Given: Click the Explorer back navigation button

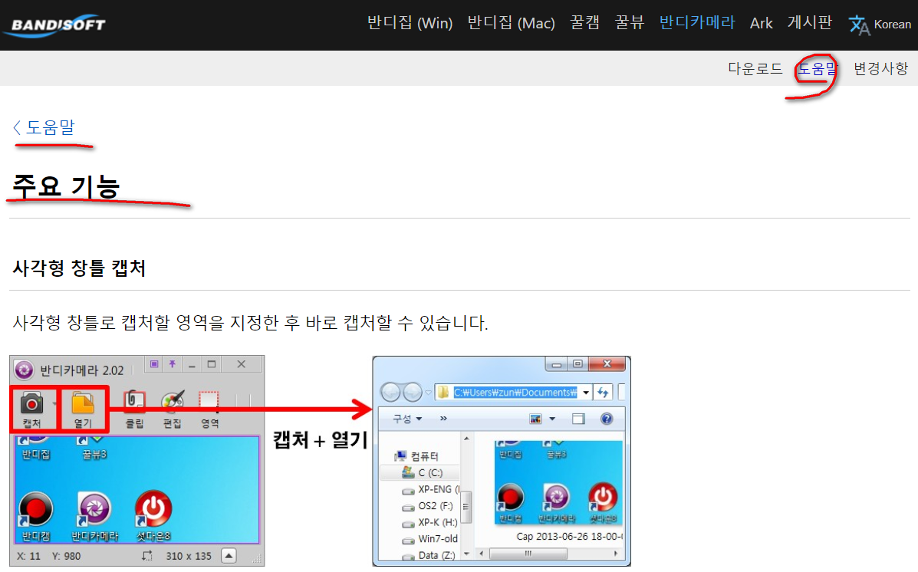Looking at the screenshot, I should coord(390,392).
